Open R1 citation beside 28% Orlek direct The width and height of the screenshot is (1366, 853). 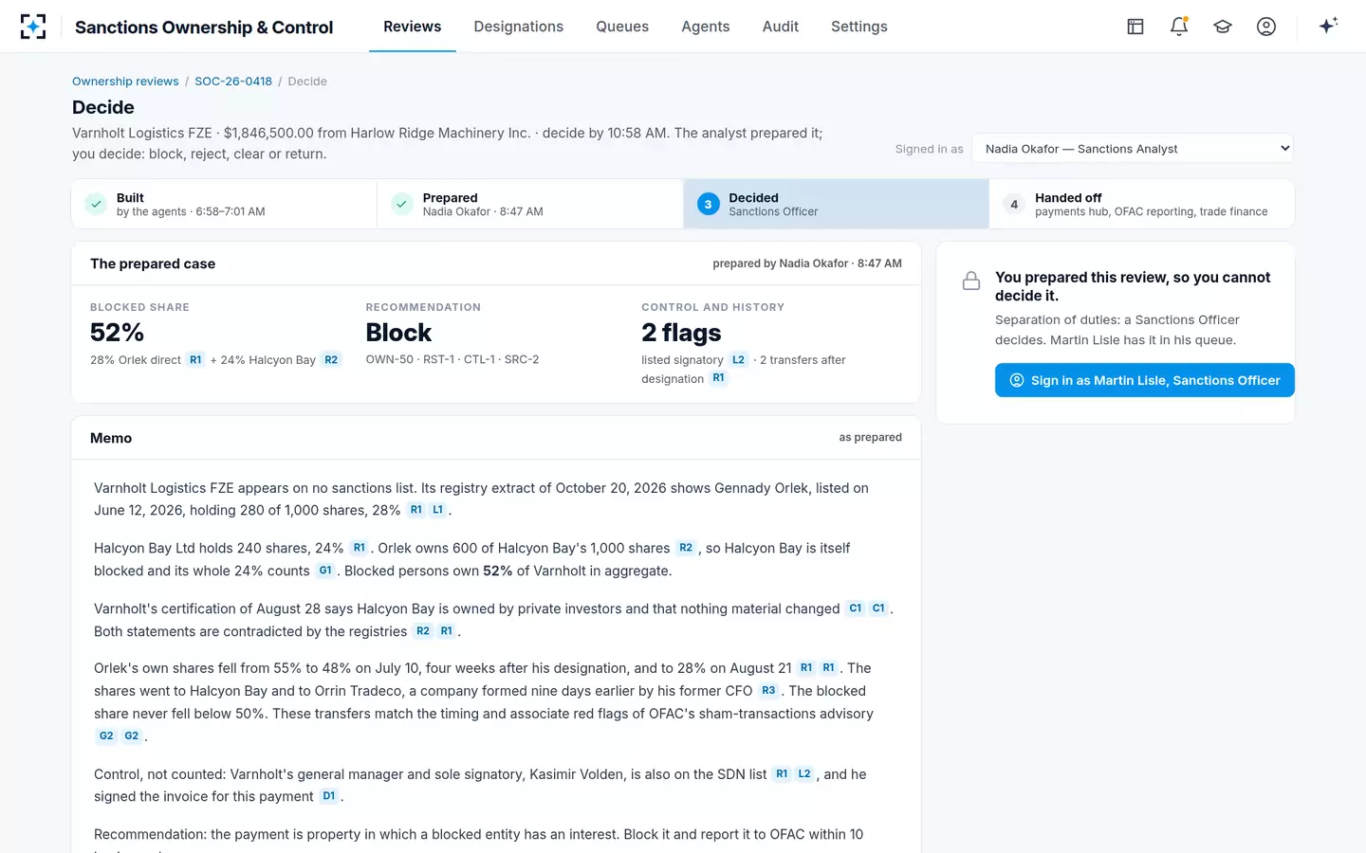click(x=195, y=360)
